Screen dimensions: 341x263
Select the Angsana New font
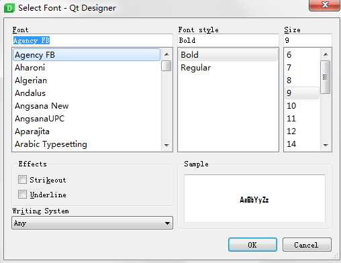(87, 106)
